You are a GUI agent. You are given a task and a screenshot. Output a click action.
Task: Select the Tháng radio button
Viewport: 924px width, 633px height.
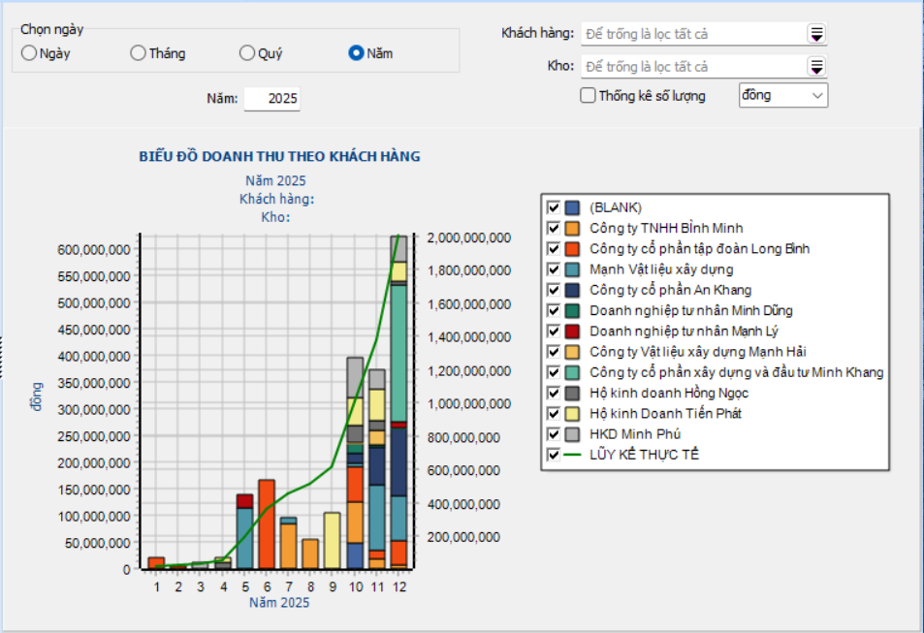pos(139,53)
